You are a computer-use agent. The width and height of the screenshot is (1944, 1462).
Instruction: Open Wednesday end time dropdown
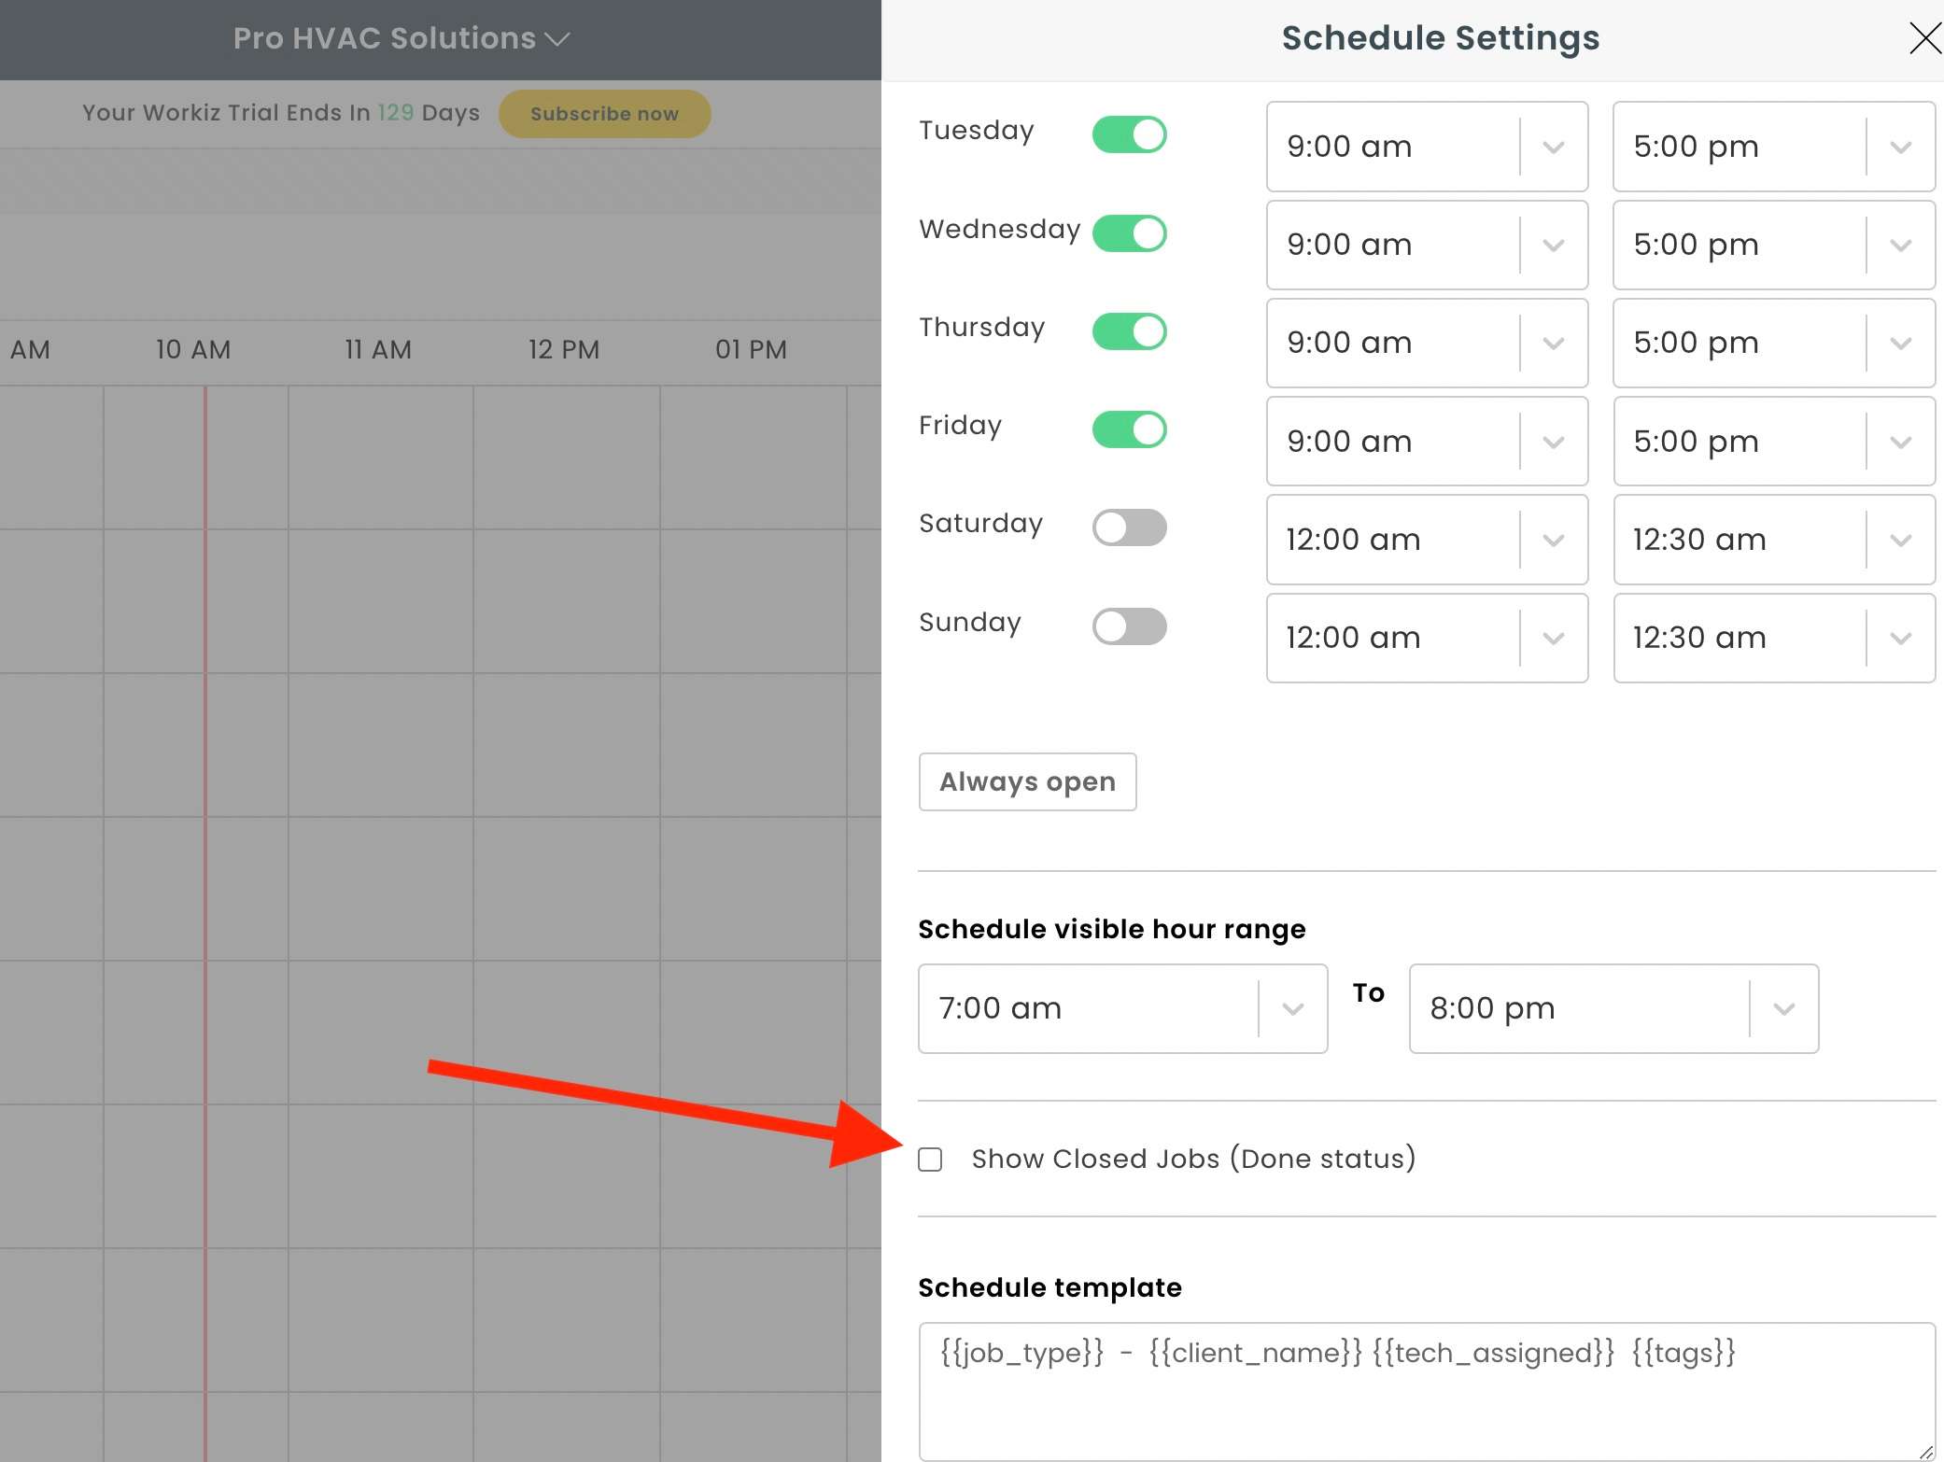point(1774,245)
